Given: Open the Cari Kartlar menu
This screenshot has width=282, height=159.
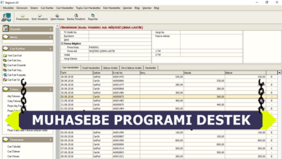Looking at the screenshot, I should click(47, 8).
